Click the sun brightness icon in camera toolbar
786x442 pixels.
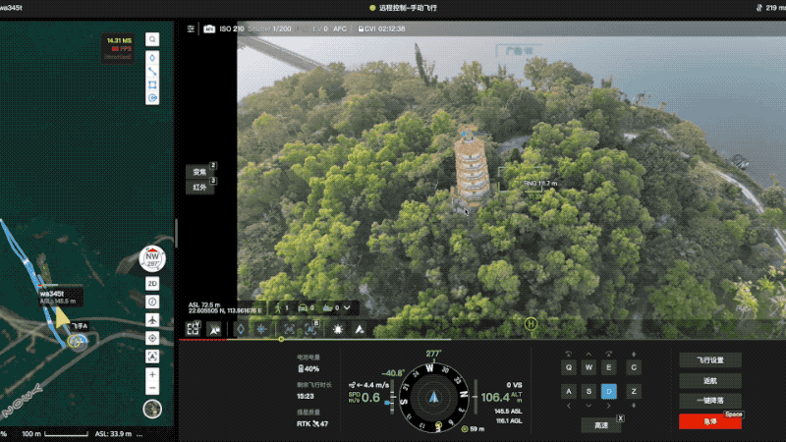tap(338, 330)
